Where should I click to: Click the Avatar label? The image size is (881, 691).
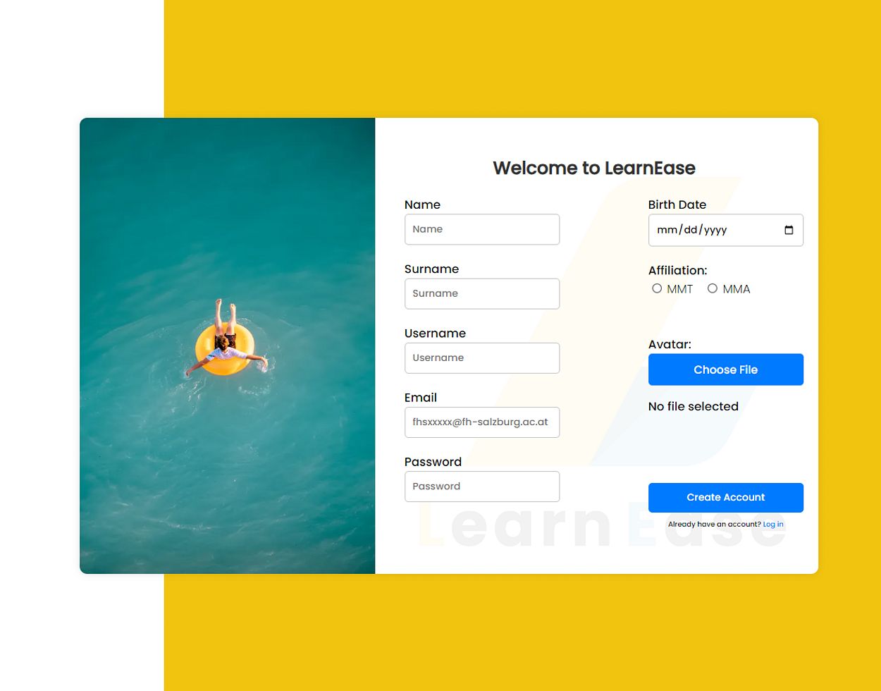point(670,344)
